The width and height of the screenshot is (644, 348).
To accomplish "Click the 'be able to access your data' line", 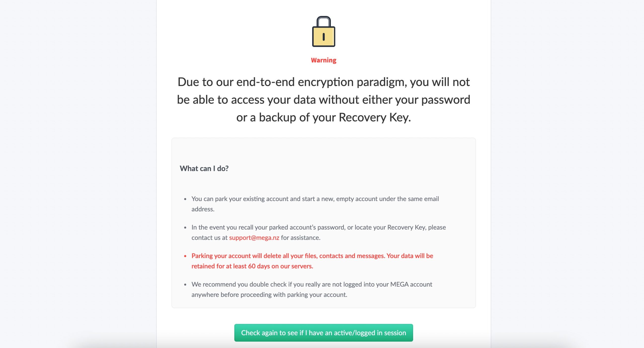I will coord(324,100).
